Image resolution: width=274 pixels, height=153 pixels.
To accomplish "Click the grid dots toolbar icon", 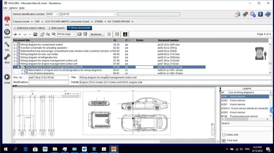I will pos(109,34).
